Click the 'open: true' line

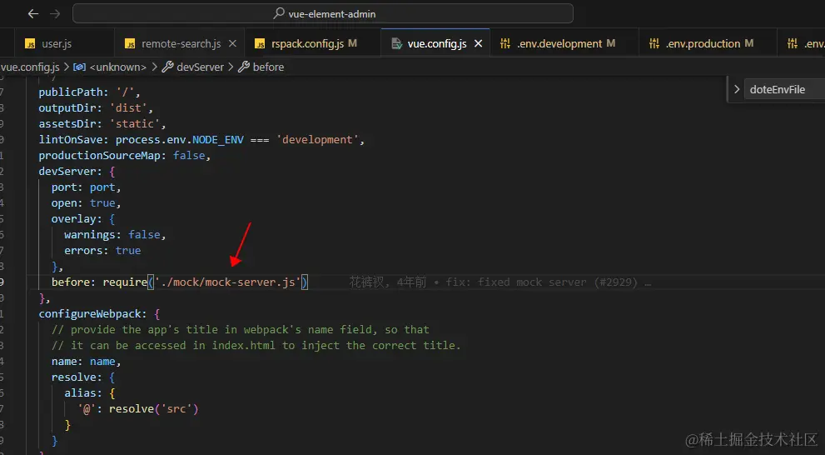87,203
